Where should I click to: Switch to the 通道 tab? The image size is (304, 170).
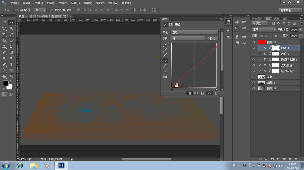tap(276, 18)
